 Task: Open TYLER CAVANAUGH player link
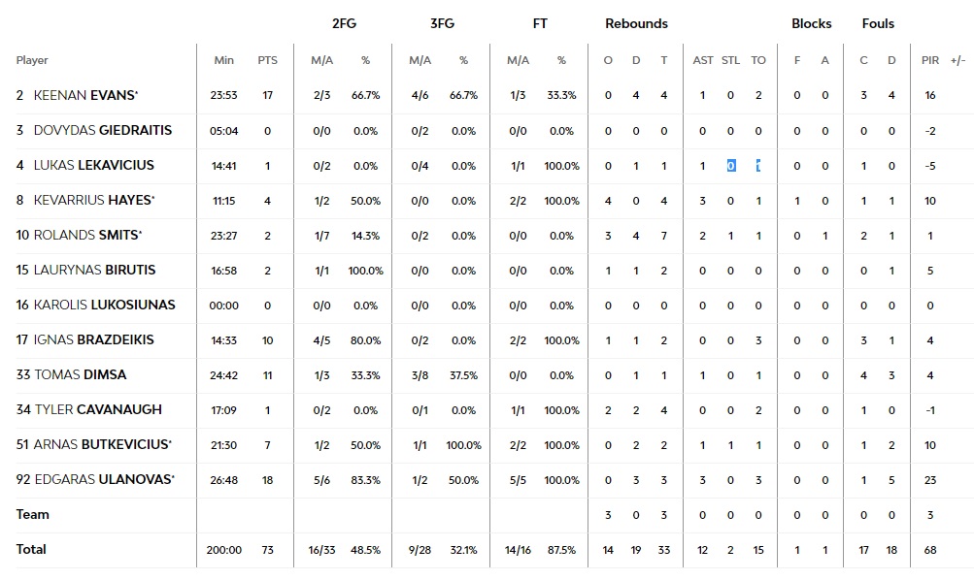[98, 409]
